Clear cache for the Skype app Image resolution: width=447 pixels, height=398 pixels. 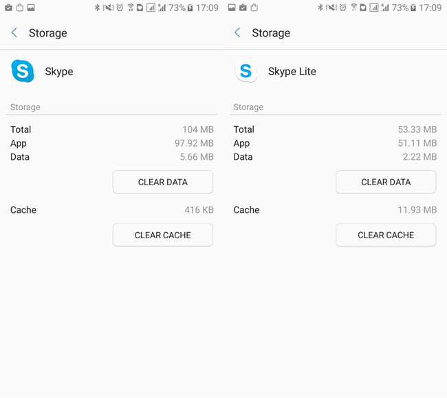pos(163,235)
